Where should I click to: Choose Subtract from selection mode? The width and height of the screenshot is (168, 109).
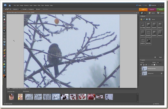[8, 9]
